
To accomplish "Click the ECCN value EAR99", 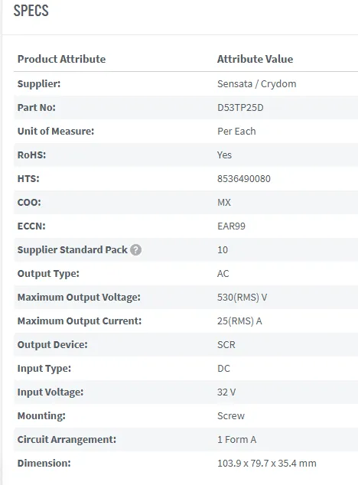I will point(231,226).
